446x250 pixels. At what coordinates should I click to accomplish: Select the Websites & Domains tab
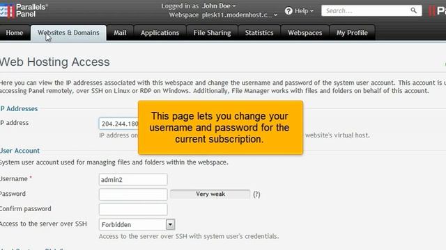pyautogui.click(x=68, y=33)
